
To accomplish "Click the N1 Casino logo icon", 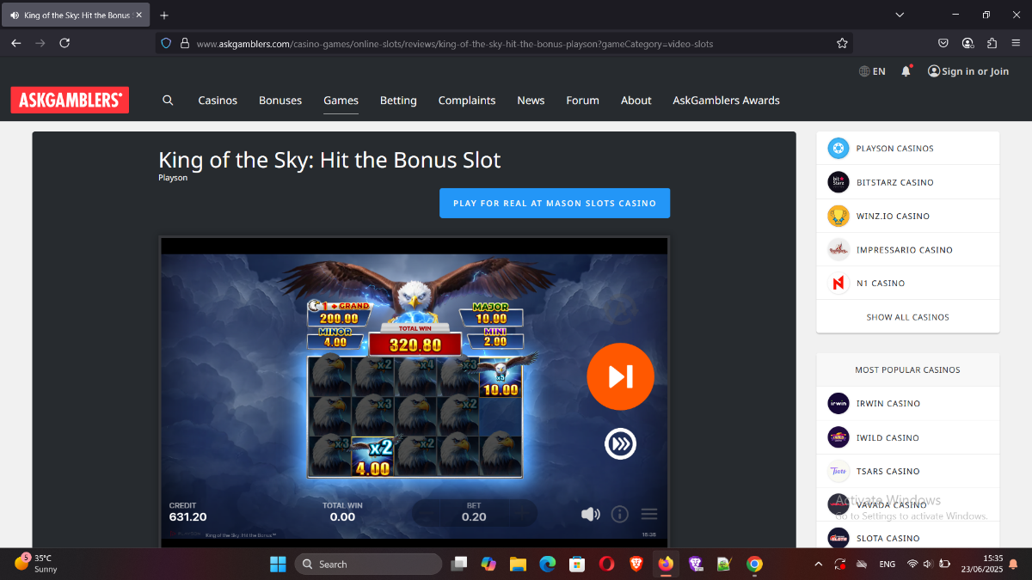I will point(838,284).
